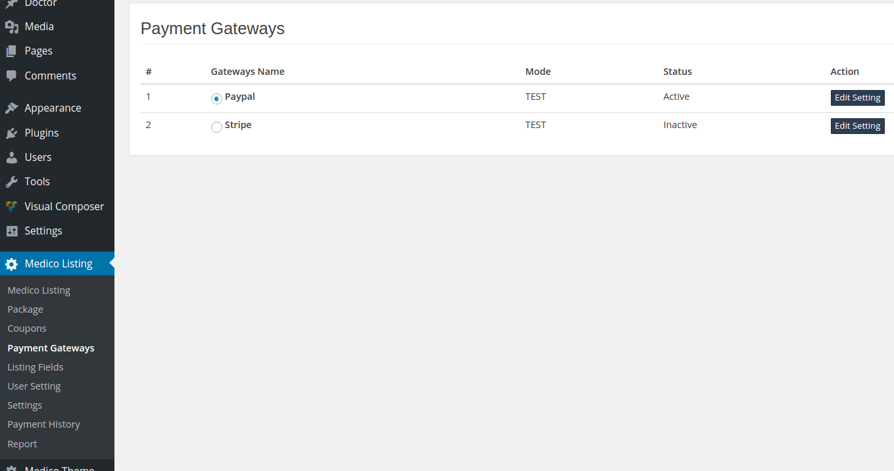Click the Appearance paintbrush icon

[11, 108]
